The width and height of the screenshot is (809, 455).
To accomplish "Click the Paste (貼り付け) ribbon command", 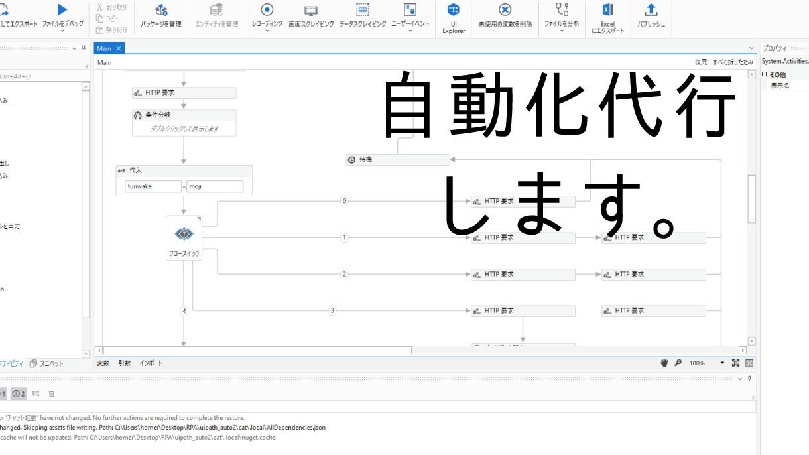I will (111, 29).
